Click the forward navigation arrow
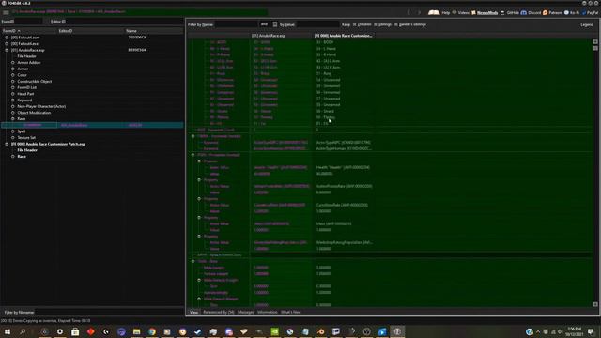 tap(419, 12)
